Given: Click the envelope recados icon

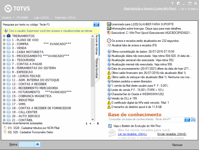Looking at the screenshot, I should click(112, 133).
